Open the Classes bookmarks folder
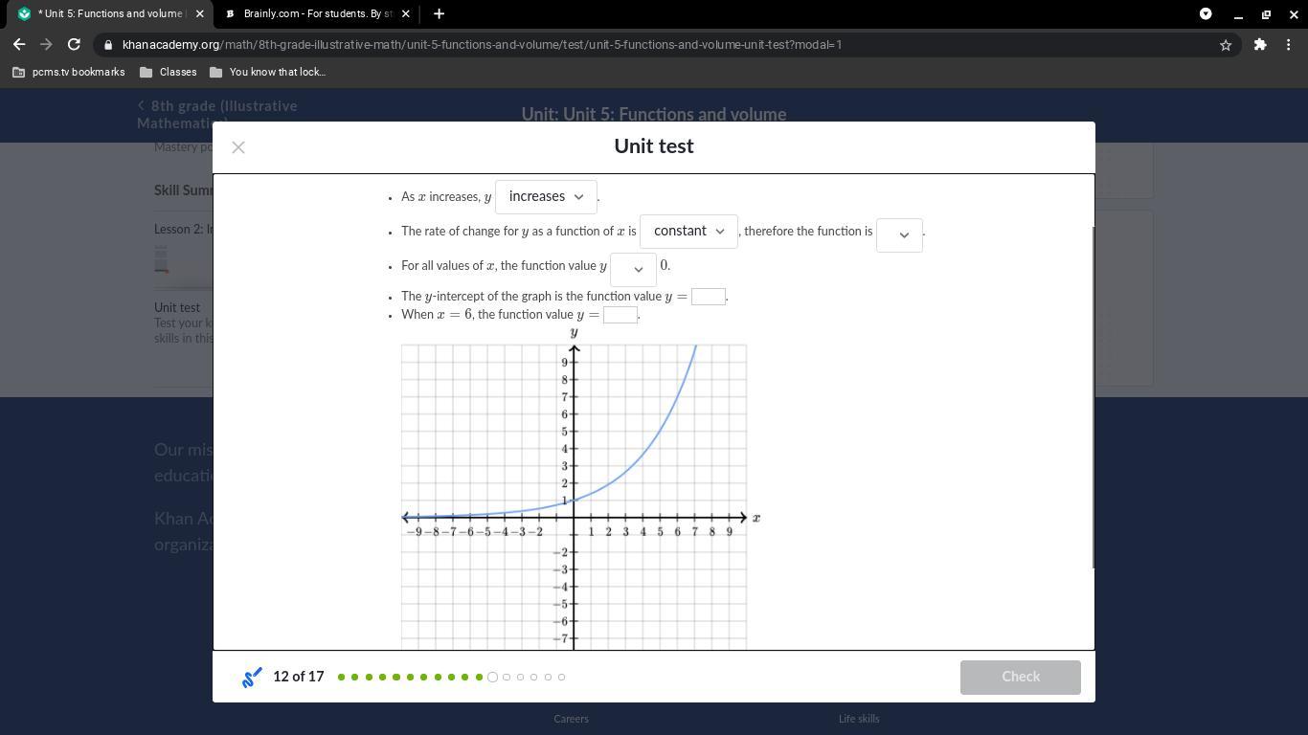 (169, 72)
